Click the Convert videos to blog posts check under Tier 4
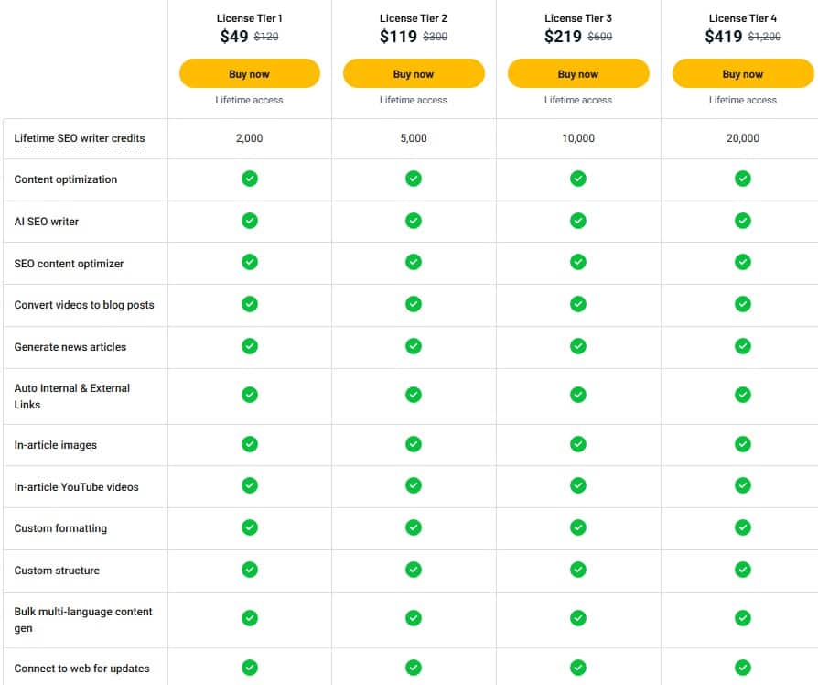Viewport: 818px width, 685px height. tap(741, 305)
